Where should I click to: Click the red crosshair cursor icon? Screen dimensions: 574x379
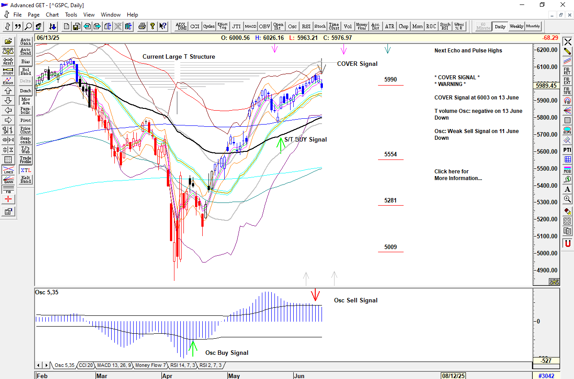coord(8,199)
